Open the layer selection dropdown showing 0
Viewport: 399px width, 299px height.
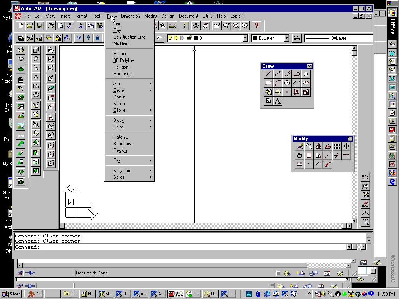[x=245, y=38]
